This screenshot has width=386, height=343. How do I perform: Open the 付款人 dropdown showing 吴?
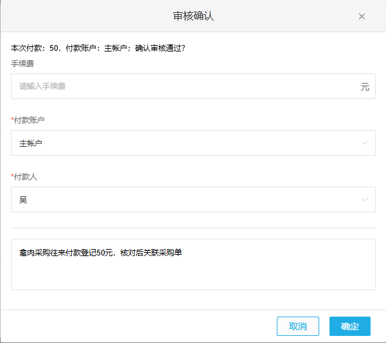coord(193,199)
